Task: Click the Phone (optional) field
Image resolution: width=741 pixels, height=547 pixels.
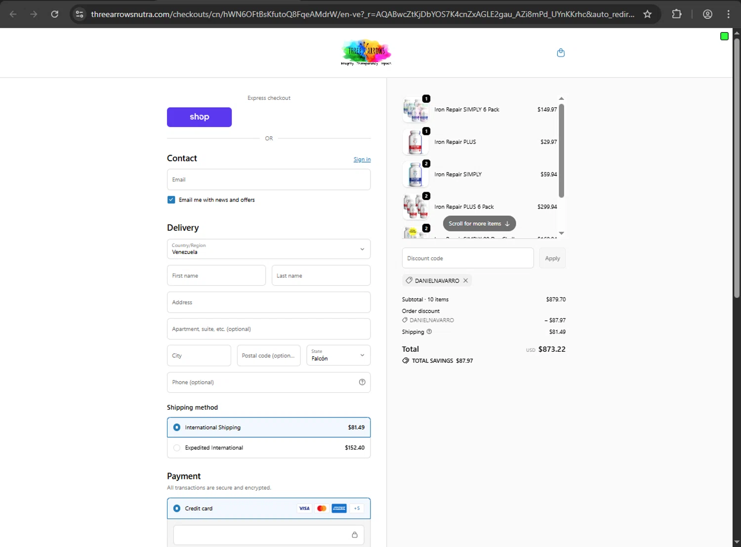Action: pyautogui.click(x=269, y=382)
